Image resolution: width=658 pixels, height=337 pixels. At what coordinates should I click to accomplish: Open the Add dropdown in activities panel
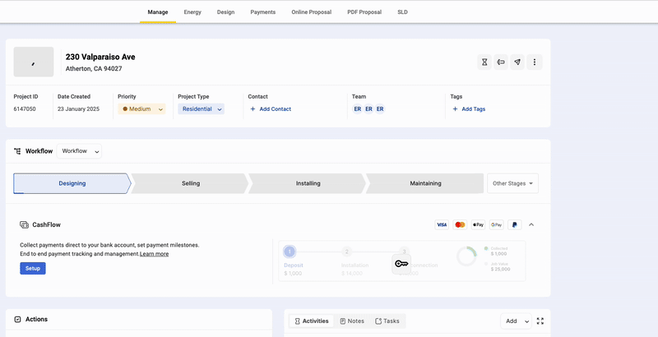click(517, 321)
